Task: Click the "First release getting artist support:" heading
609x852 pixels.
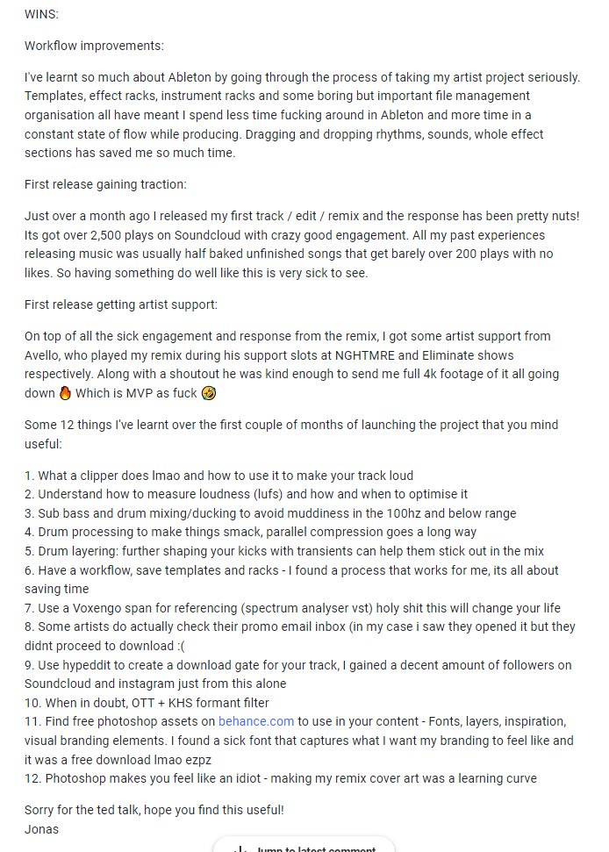Action: coord(121,304)
